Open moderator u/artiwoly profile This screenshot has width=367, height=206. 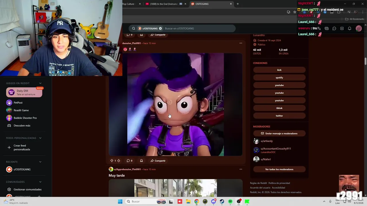pyautogui.click(x=267, y=141)
